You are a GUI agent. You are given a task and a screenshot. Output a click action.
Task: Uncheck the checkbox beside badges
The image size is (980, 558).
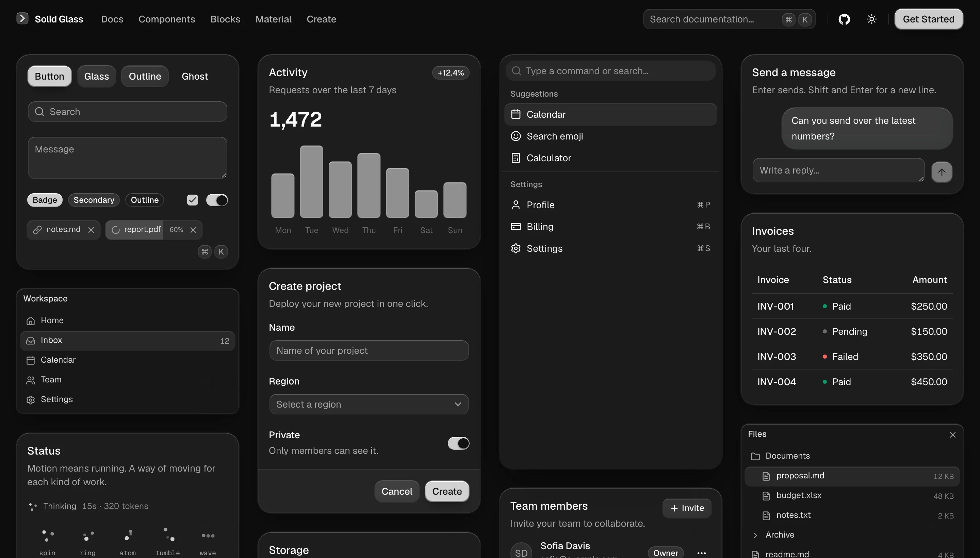[x=192, y=200]
